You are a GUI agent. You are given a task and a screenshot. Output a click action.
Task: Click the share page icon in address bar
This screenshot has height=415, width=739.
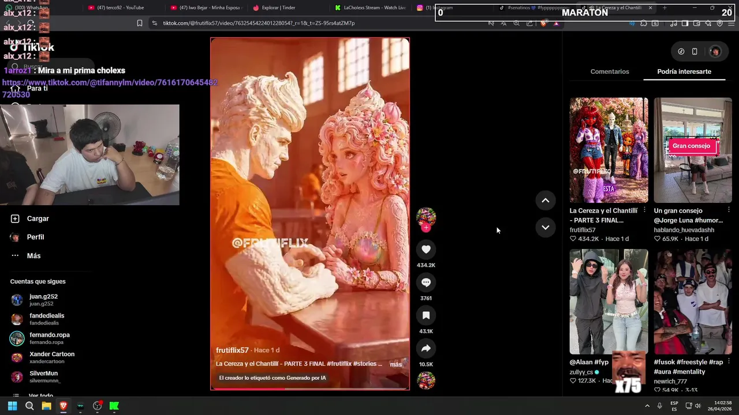point(529,23)
